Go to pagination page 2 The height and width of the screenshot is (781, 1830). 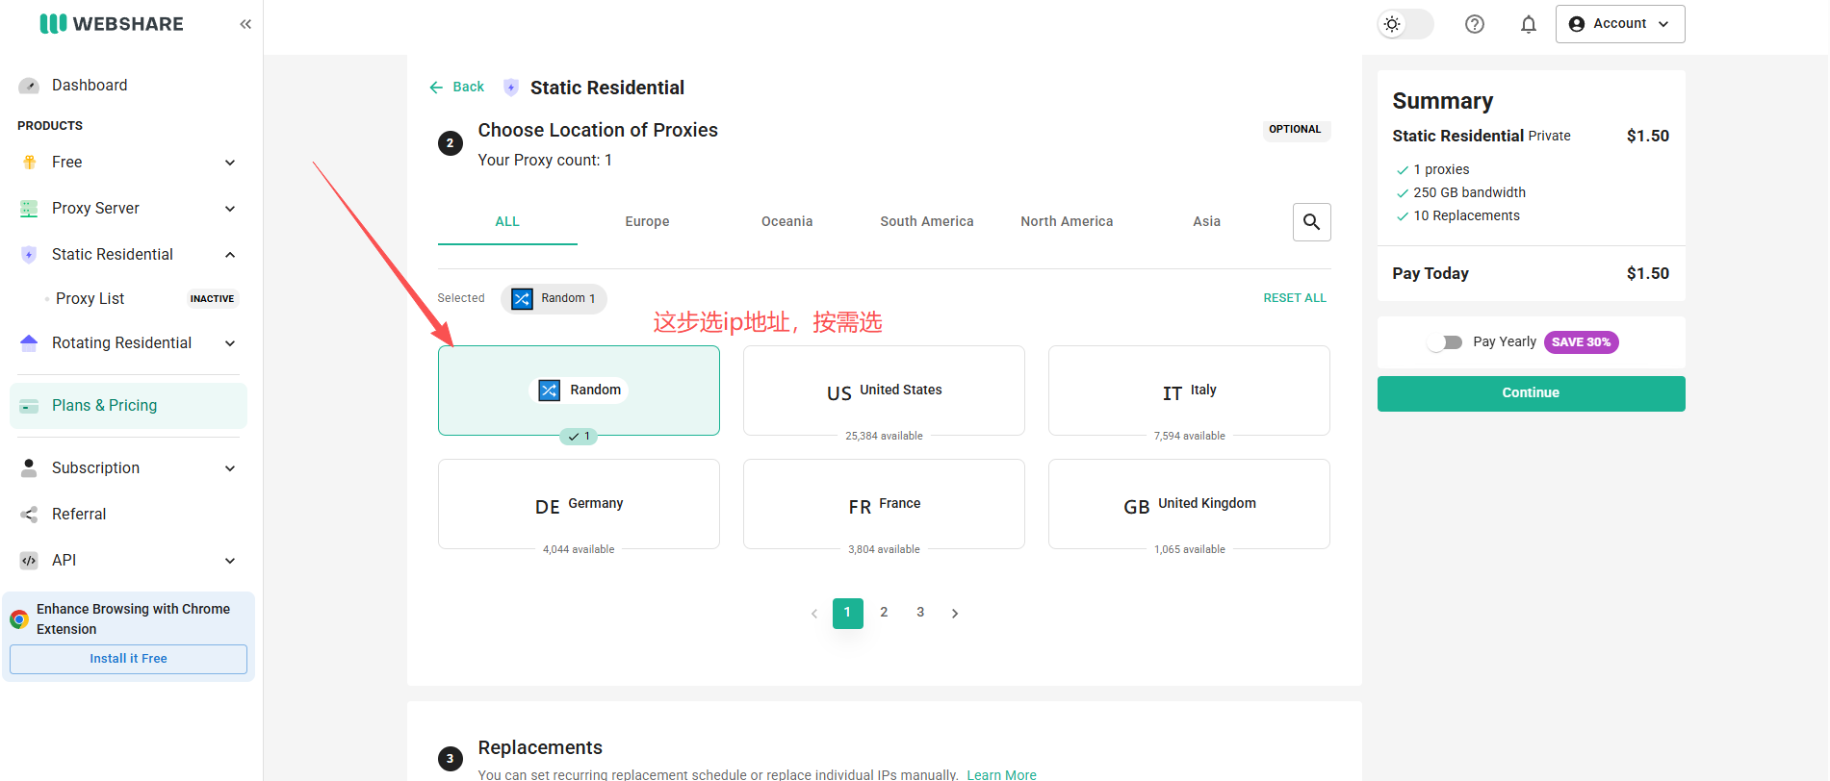click(884, 613)
